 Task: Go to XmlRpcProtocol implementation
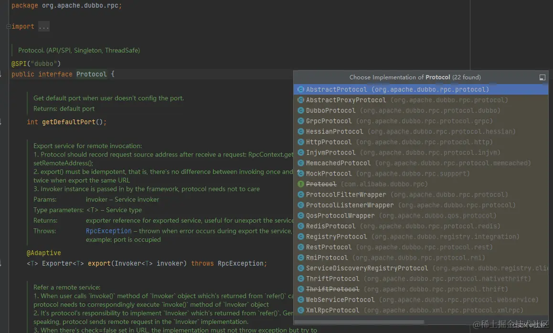[x=421, y=310]
